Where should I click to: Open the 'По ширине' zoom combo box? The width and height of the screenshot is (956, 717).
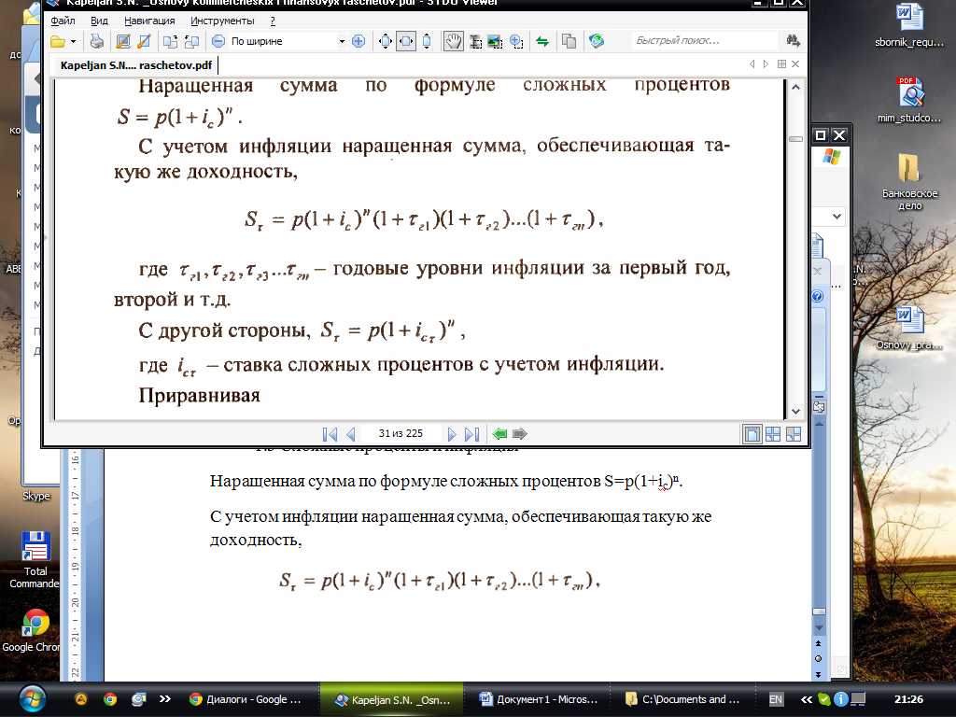288,41
